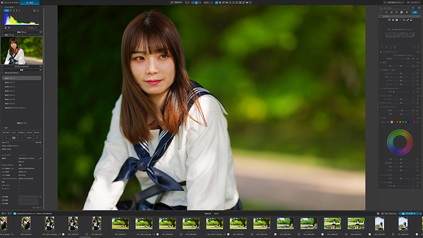Open the Detail palette icon tab
Screen dimensions: 423x238
point(397,12)
